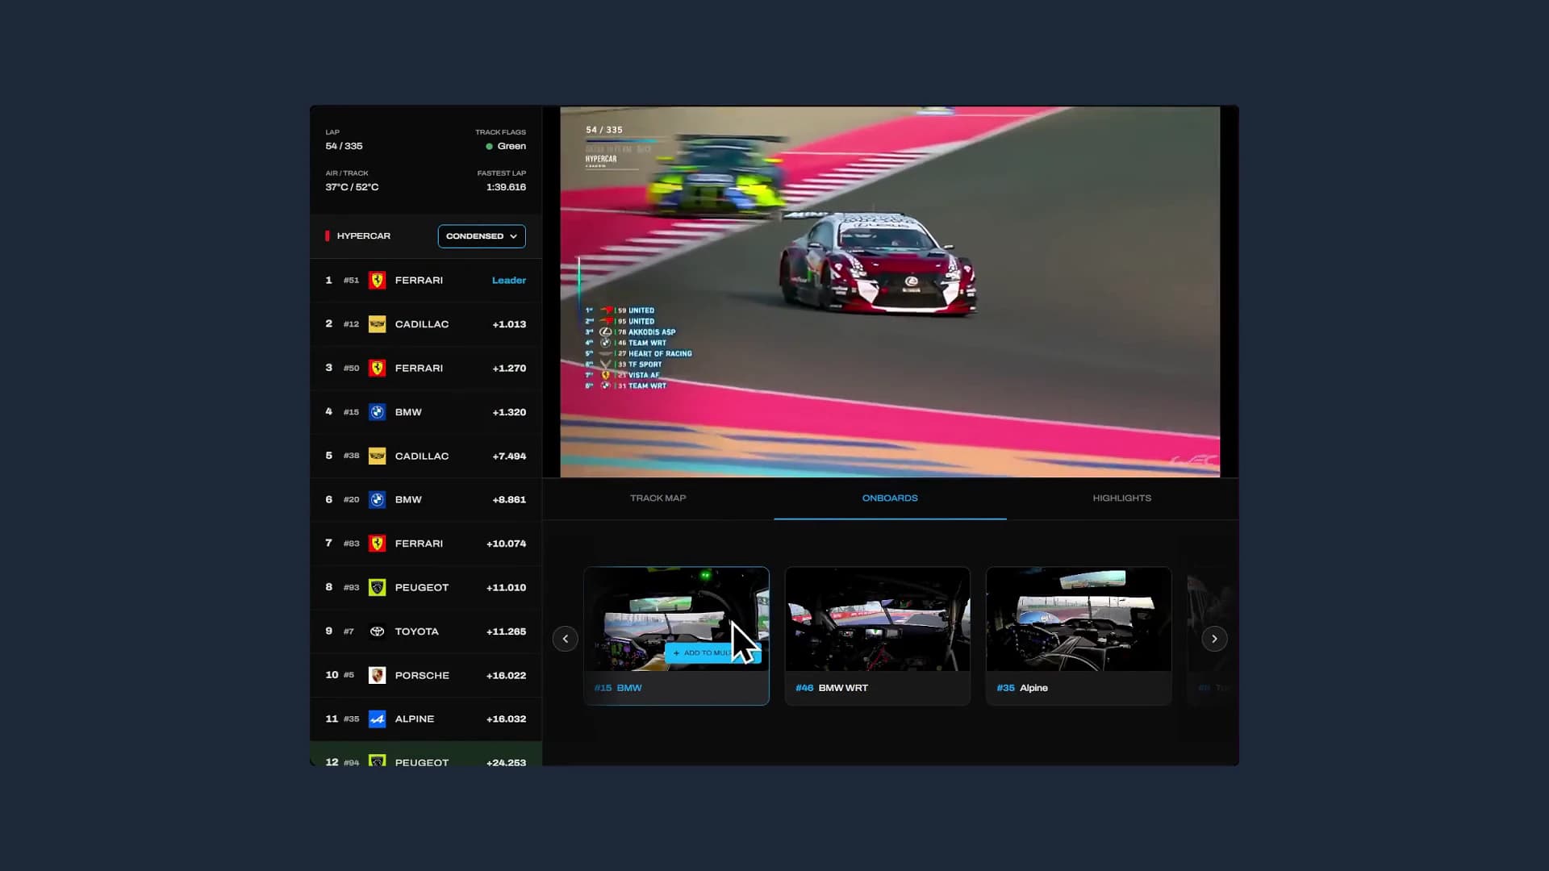This screenshot has height=871, width=1549.
Task: Click the +7.494 gap value
Action: tap(509, 456)
